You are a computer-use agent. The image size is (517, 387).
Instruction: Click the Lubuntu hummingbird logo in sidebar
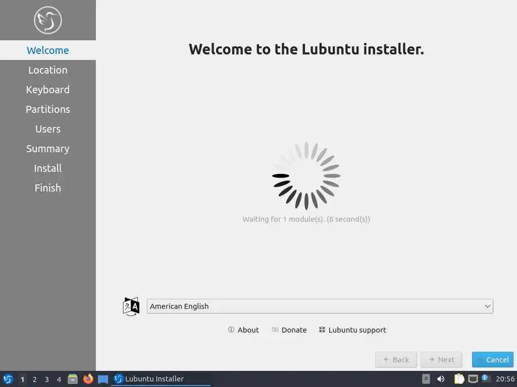point(48,20)
